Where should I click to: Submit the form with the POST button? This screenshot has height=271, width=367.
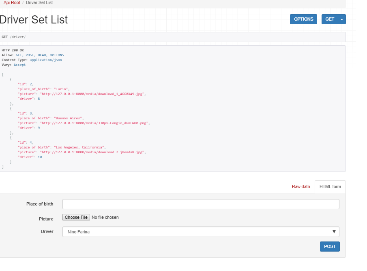coord(330,246)
